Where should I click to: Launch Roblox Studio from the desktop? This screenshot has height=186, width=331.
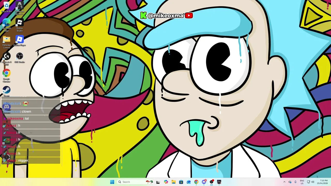19,25
